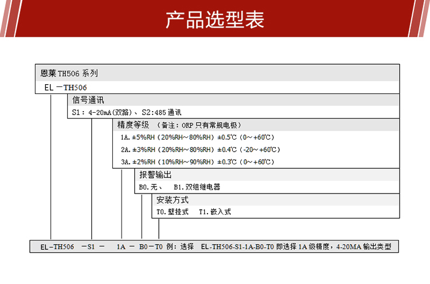Click the T1.嵌入式 mounting option
Image resolution: width=430 pixels, height=284 pixels.
tap(215, 212)
